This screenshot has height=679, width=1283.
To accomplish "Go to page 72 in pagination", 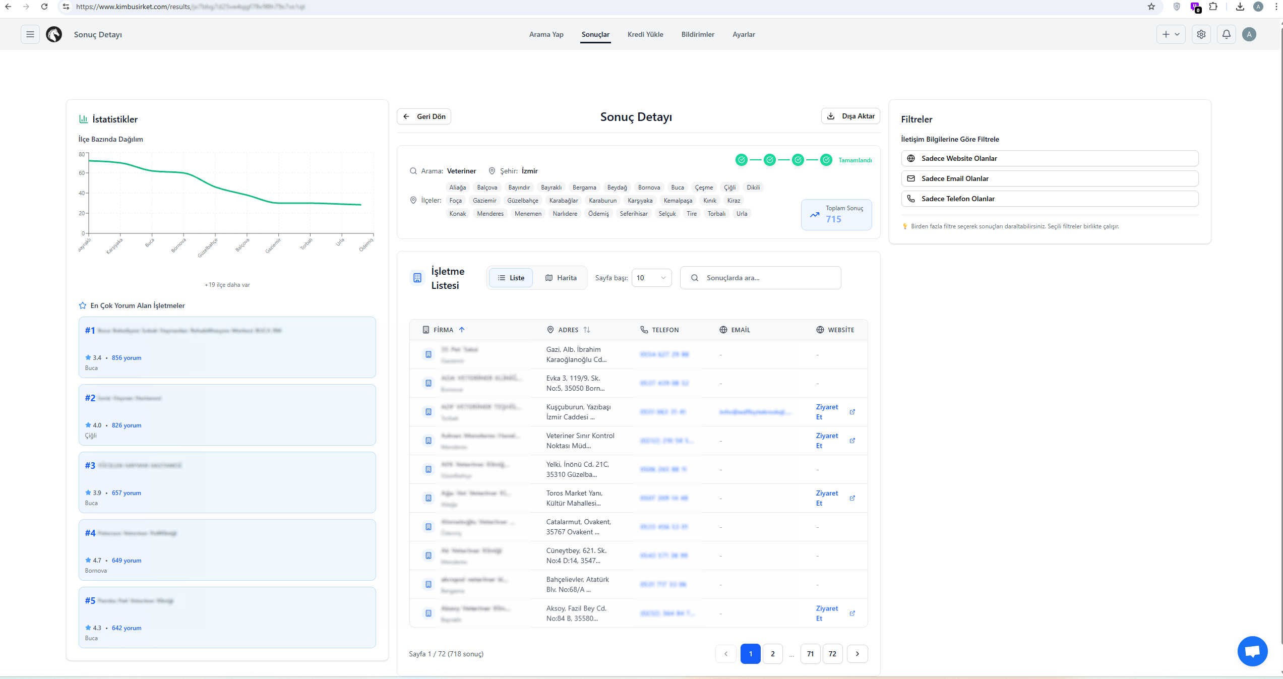I will [x=832, y=654].
